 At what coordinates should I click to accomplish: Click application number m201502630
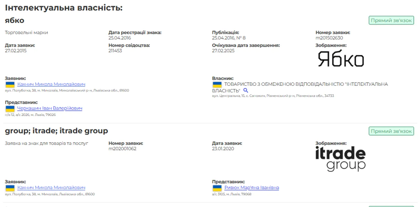(329, 38)
